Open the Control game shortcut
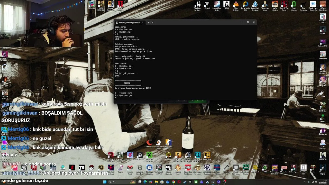329x185 pixels. click(207, 5)
